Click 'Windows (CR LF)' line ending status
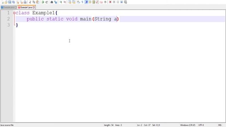This screenshot has width=226, height=127. tap(188, 125)
